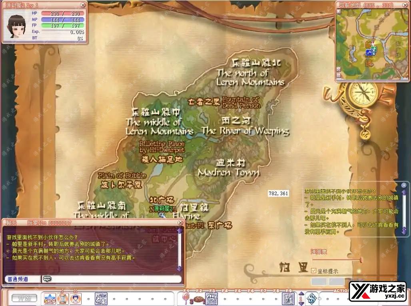The height and width of the screenshot is (306, 411).
Task: Select the 乐雅山脉中 middle Leren Mountains label
Action: 160,122
